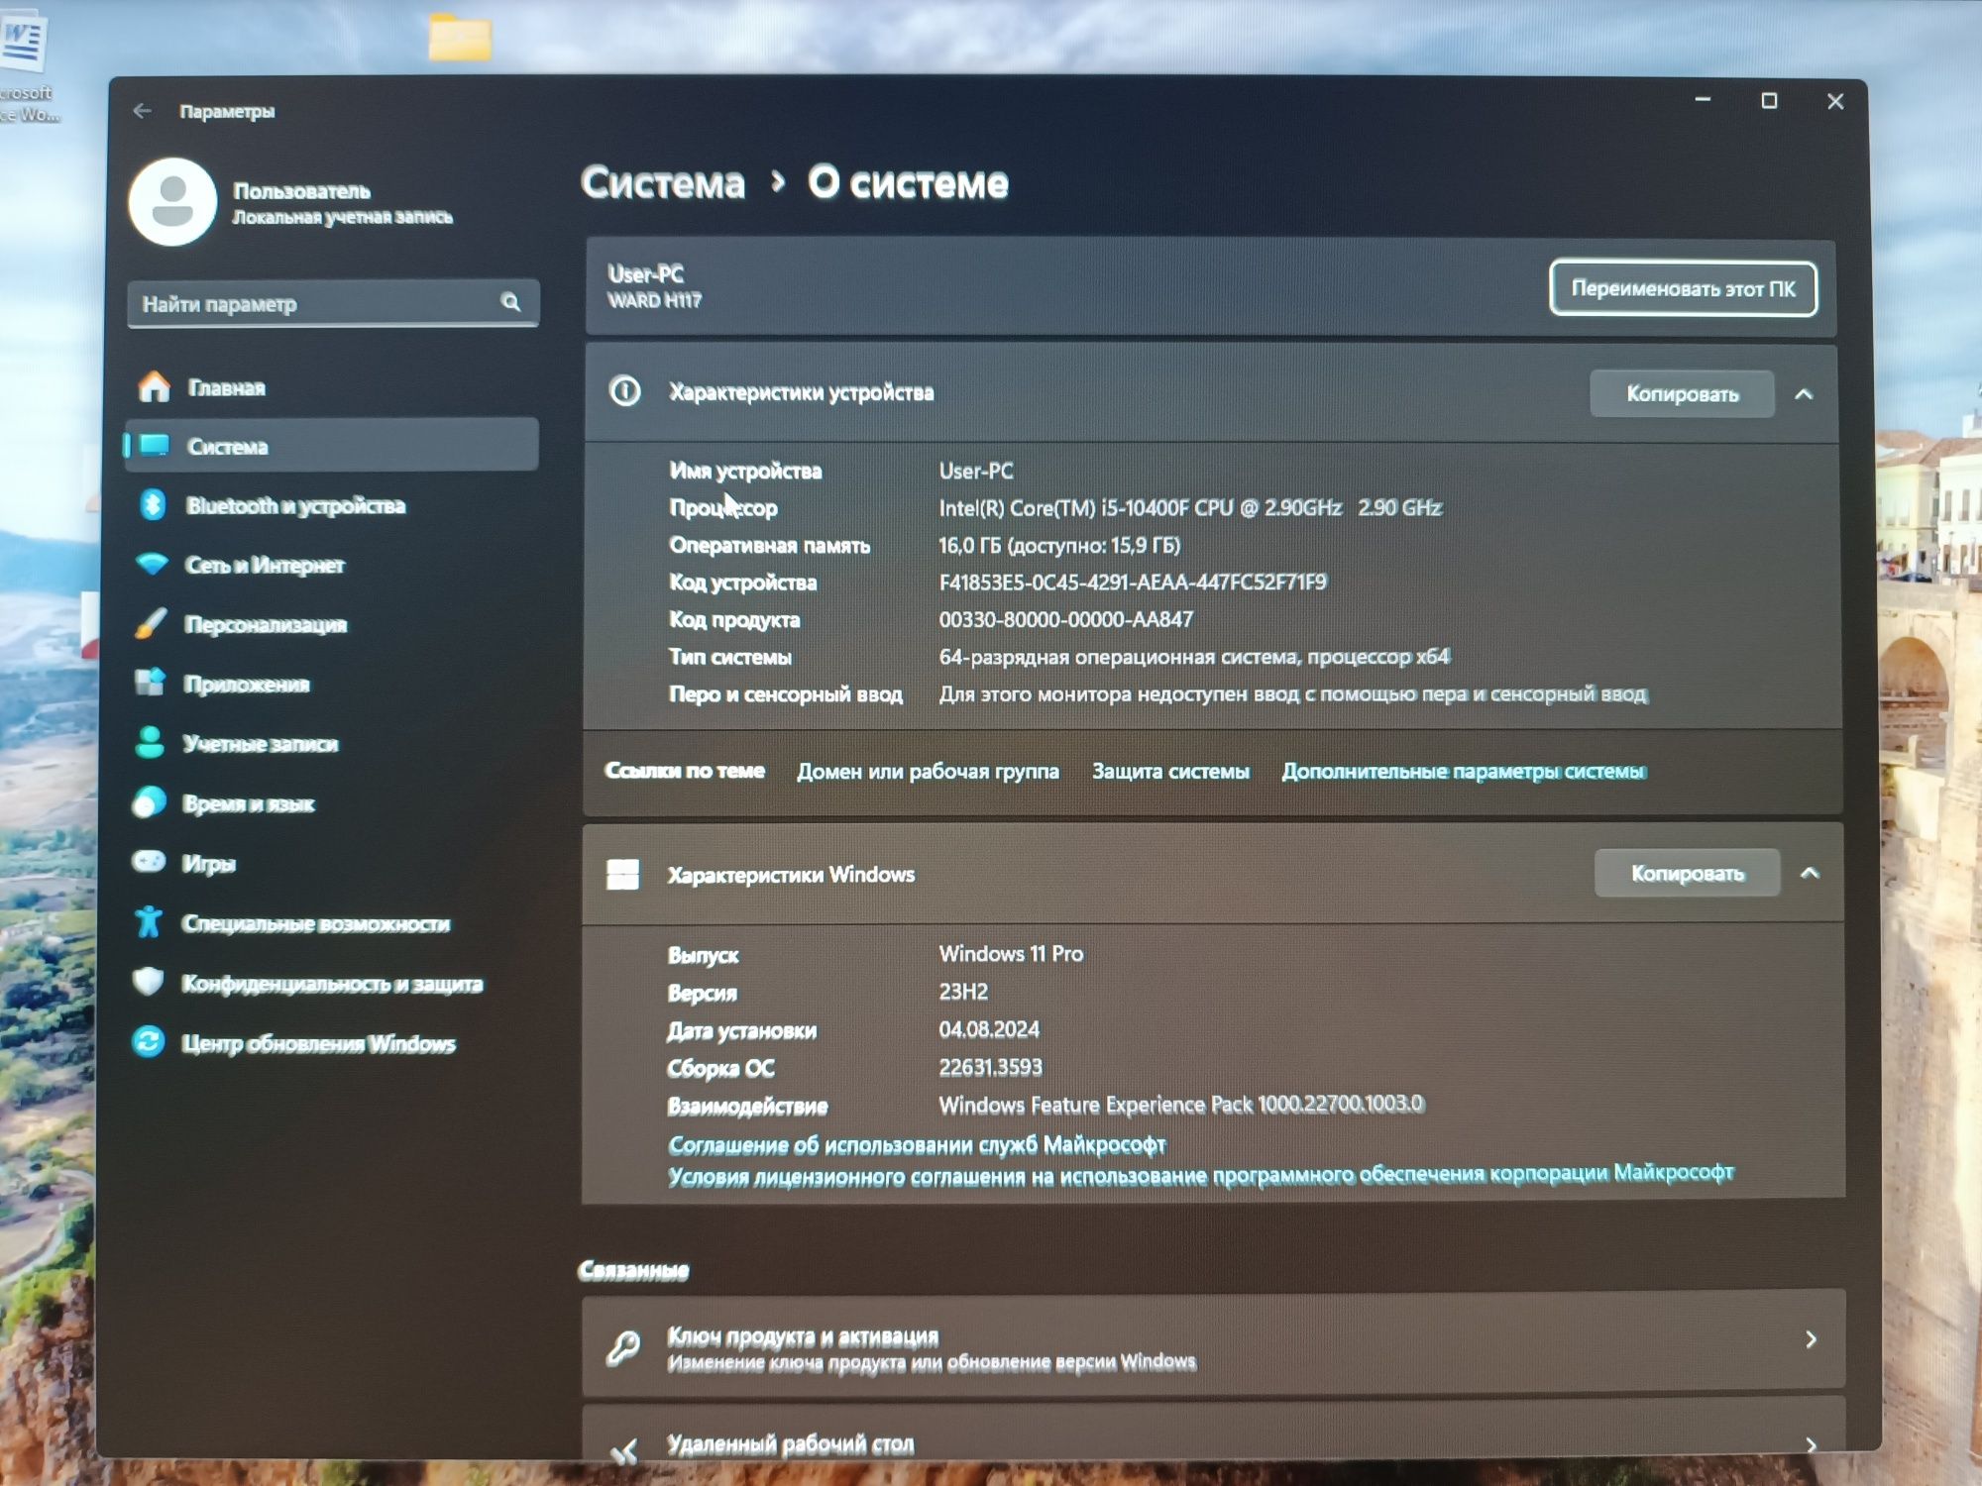Open the Microsoft Word desktop shortcut

[24, 69]
